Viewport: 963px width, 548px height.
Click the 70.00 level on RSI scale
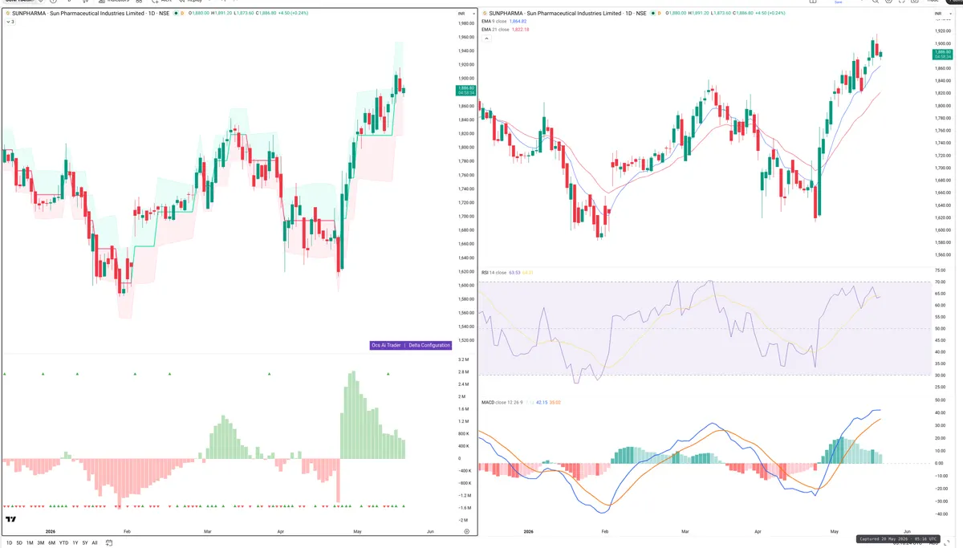point(940,282)
